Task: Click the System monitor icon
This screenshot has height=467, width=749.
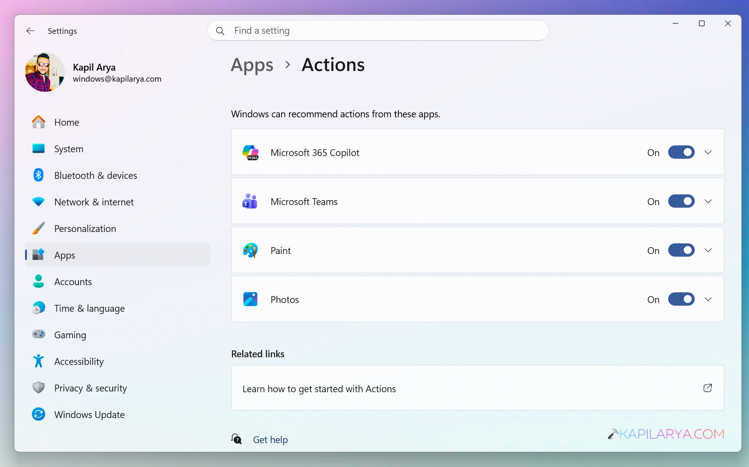Action: [38, 148]
